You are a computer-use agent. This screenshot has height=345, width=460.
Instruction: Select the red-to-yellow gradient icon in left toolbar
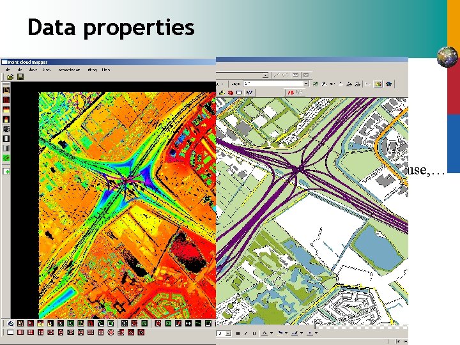click(6, 110)
